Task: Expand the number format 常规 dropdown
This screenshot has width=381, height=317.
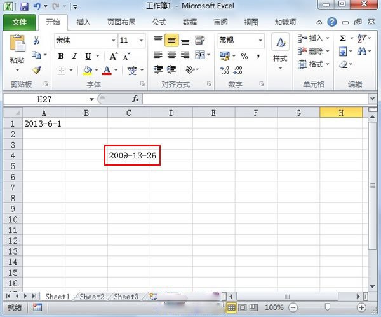Action: 260,40
